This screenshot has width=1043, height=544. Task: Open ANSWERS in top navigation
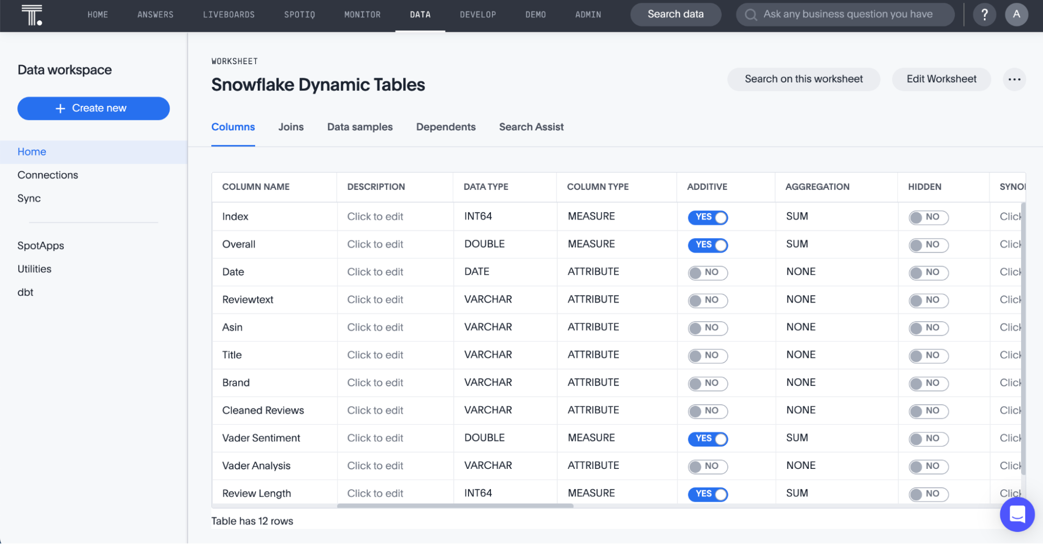click(155, 15)
